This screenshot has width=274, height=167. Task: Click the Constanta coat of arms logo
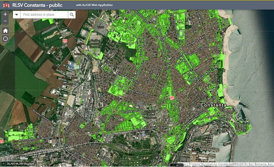[6, 5]
